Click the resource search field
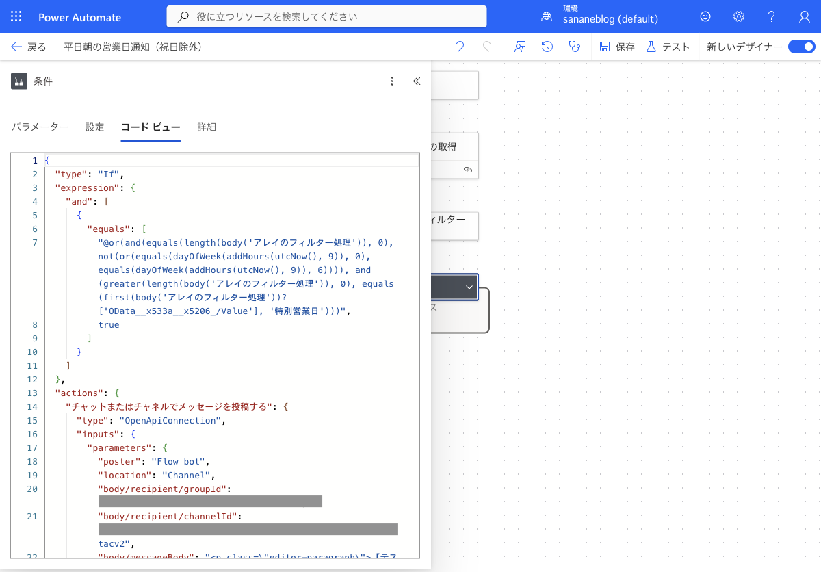This screenshot has width=821, height=572. pyautogui.click(x=327, y=16)
